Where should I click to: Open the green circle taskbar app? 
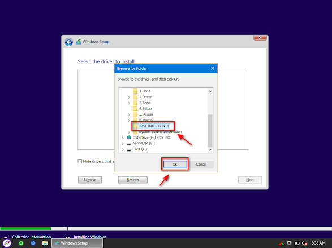click(x=21, y=243)
